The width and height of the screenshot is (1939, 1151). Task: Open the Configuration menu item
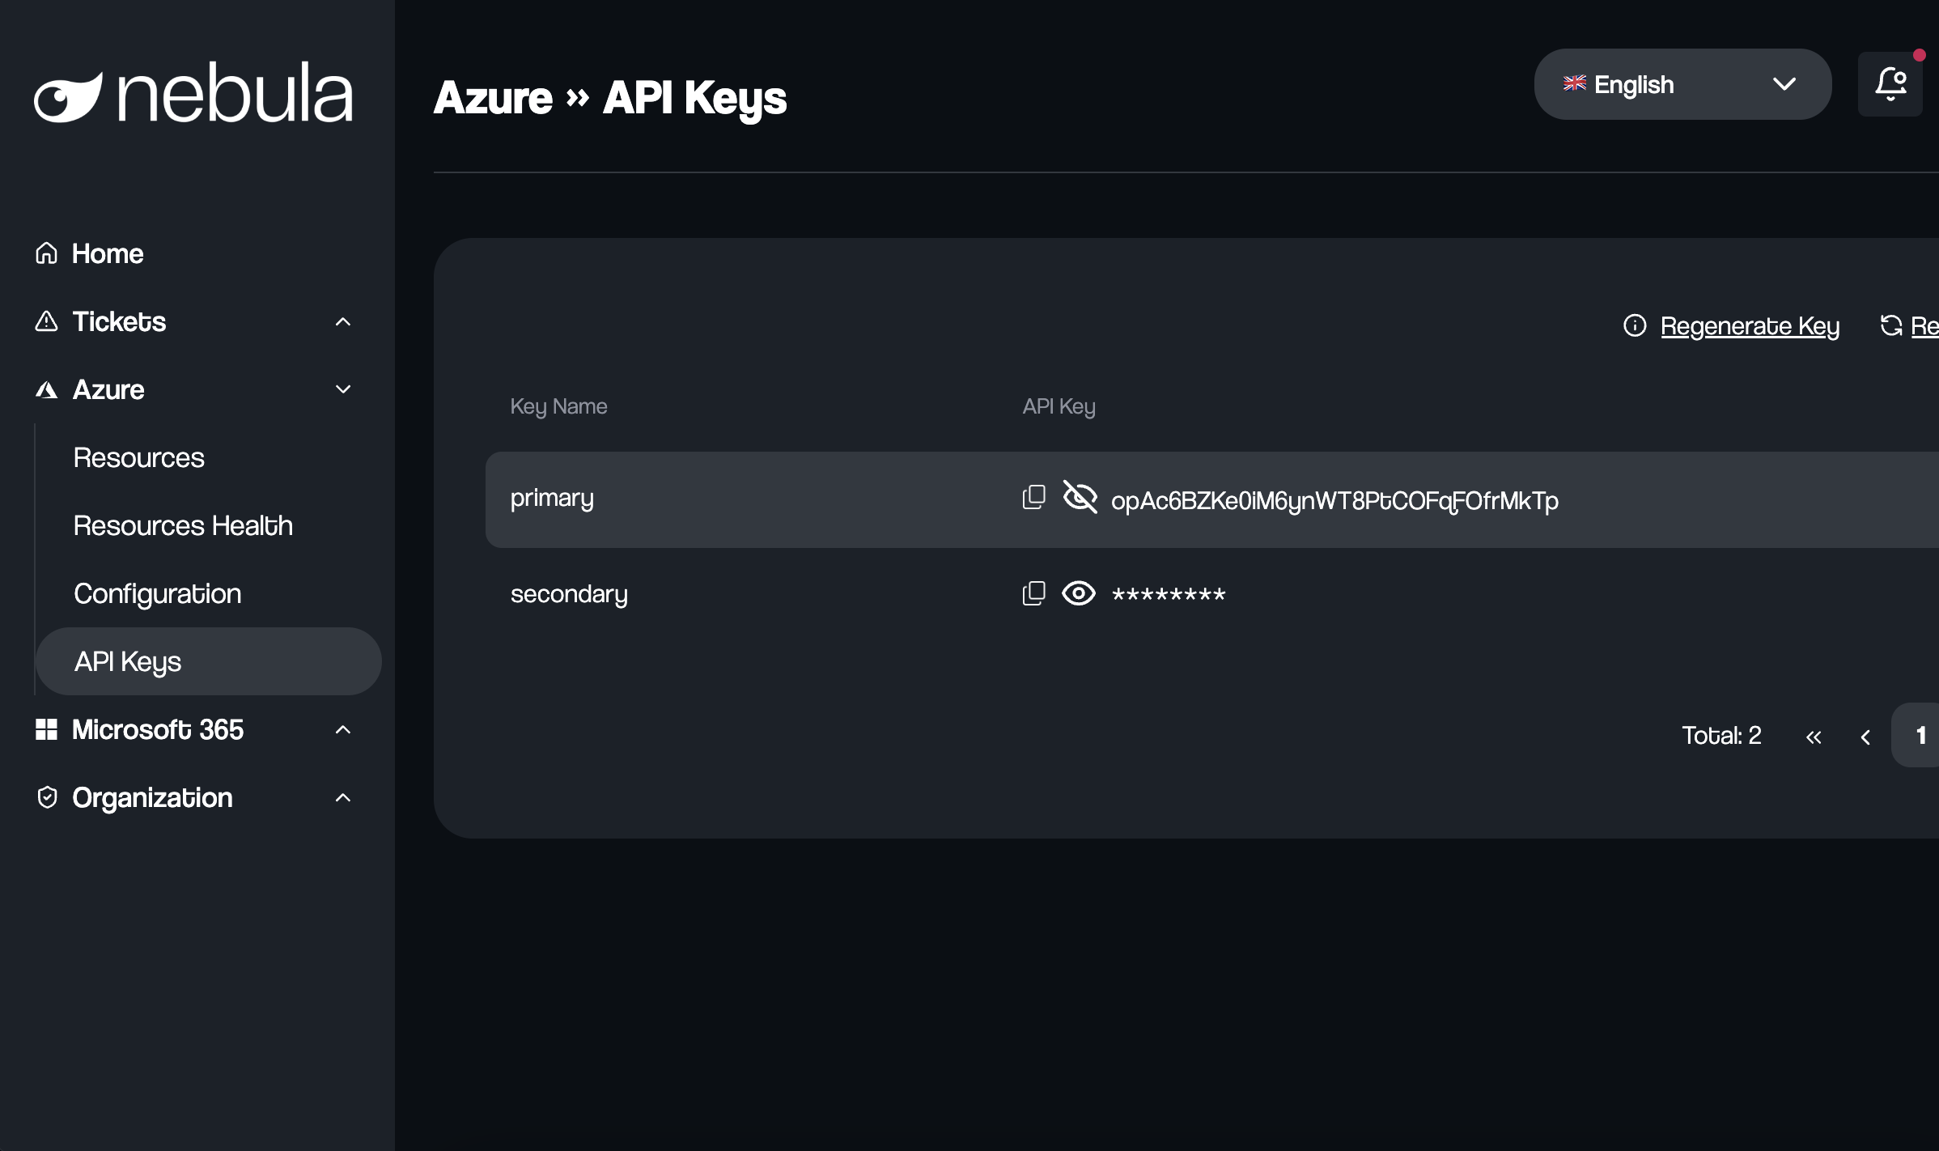(x=157, y=594)
